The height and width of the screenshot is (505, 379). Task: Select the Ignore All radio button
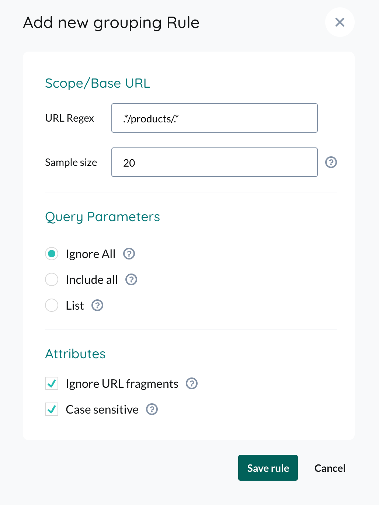[x=52, y=254]
